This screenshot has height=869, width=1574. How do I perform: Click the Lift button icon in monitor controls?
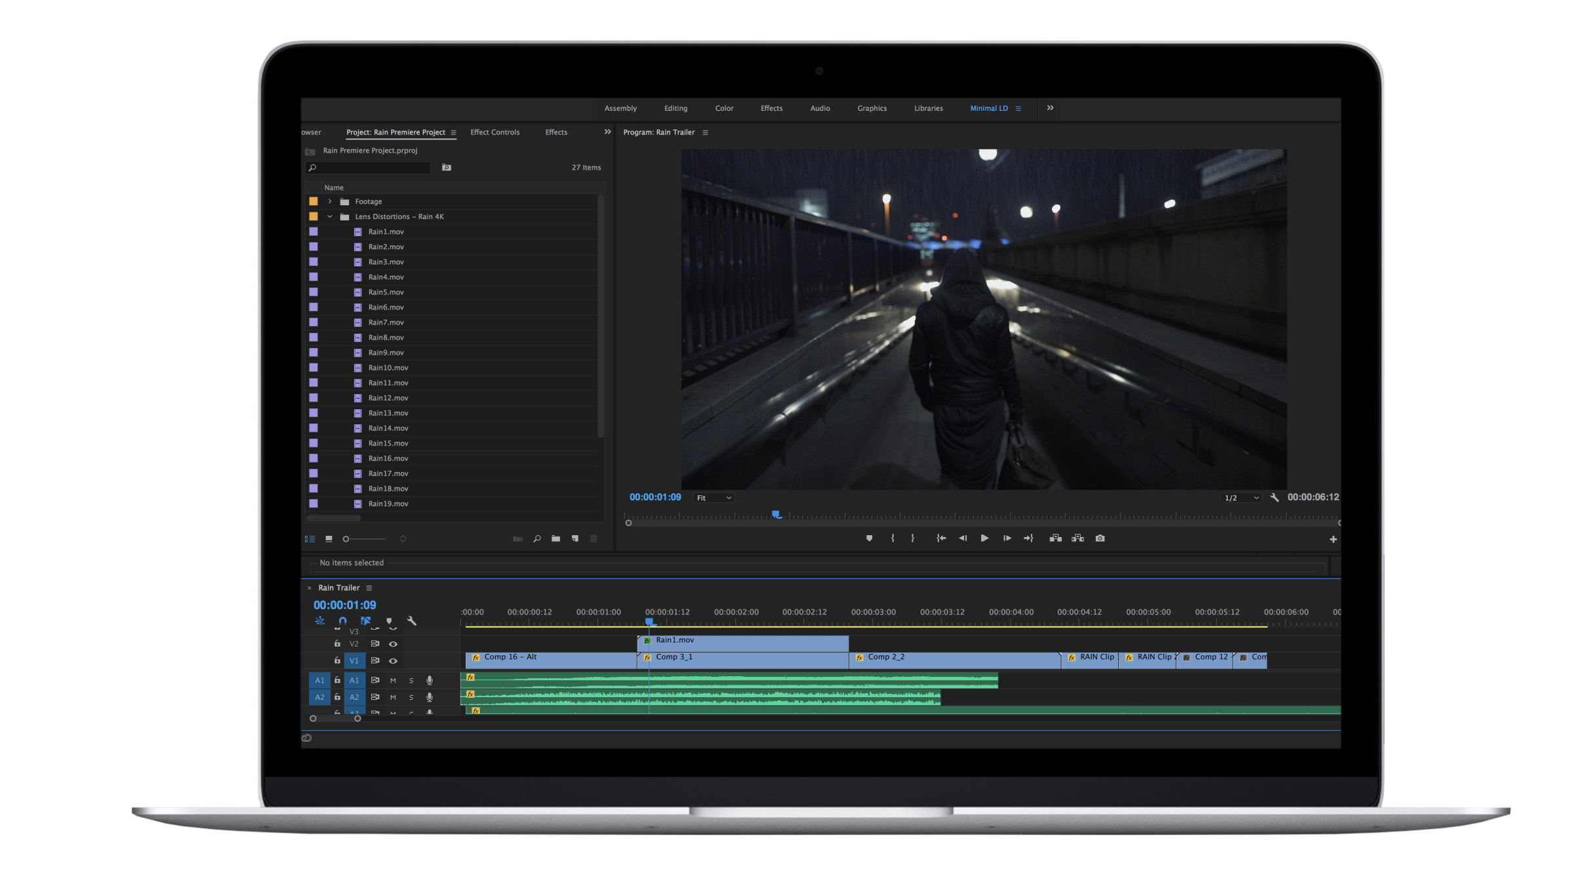tap(1055, 538)
